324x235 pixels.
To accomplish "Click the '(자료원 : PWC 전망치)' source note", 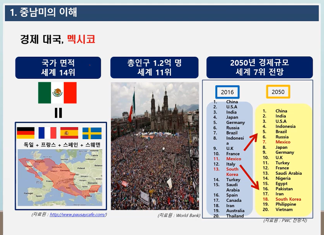I will click(285, 220).
